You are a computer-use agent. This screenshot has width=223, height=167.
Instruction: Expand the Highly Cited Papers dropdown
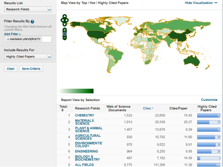click(x=28, y=57)
